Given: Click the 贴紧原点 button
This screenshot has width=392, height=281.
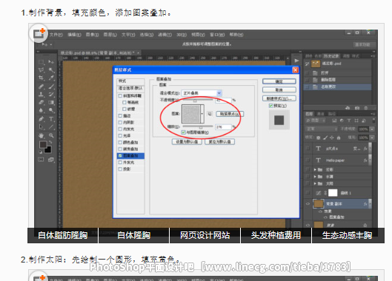Looking at the screenshot, I should 230,114.
